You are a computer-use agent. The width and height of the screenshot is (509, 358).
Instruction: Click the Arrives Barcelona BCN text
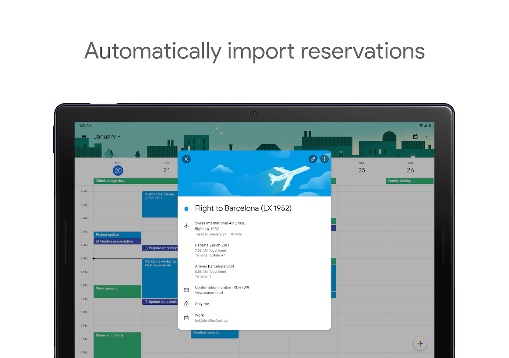tap(214, 266)
